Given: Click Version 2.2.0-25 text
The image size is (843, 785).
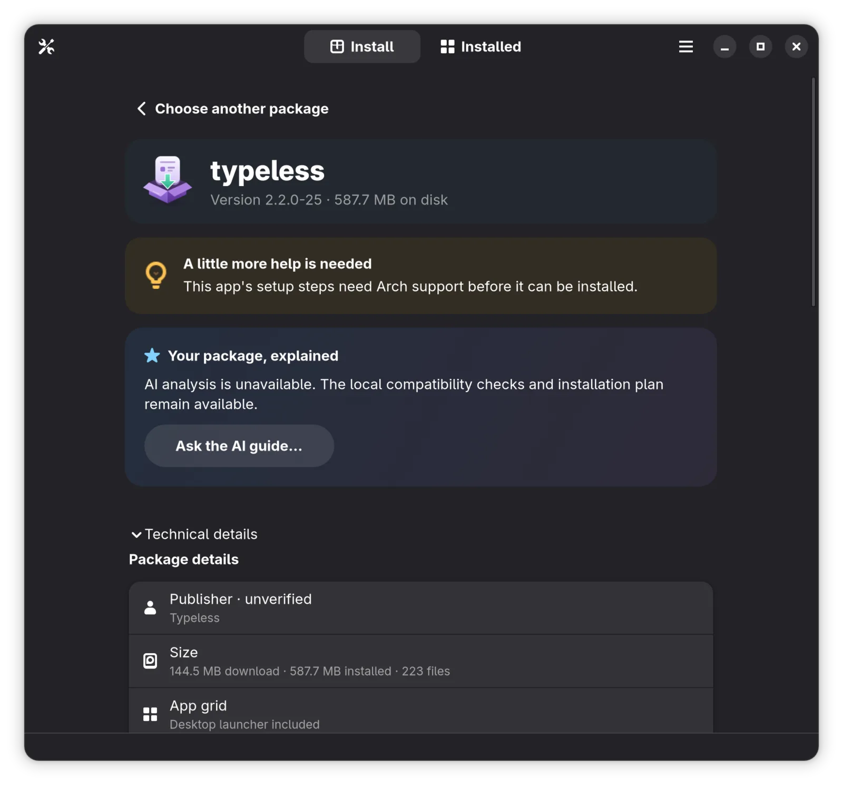Looking at the screenshot, I should tap(266, 200).
